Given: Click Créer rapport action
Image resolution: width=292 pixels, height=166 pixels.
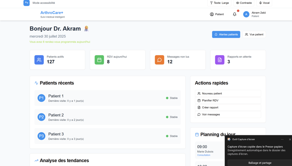Looking at the screenshot, I should pos(228,107).
